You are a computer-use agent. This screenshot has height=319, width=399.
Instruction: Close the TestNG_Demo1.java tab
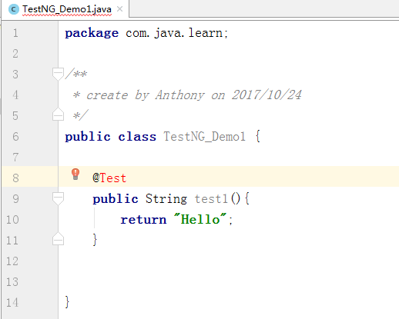point(119,9)
